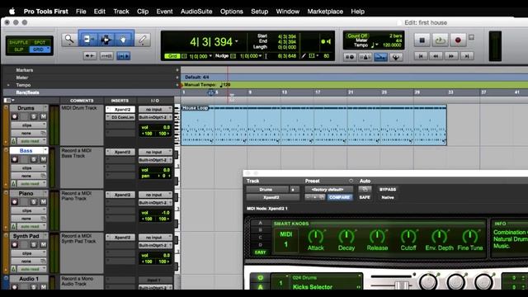Open the Track menu

click(121, 12)
